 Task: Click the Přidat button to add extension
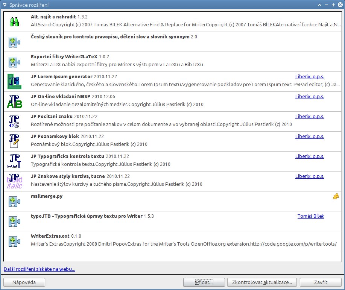(x=204, y=282)
